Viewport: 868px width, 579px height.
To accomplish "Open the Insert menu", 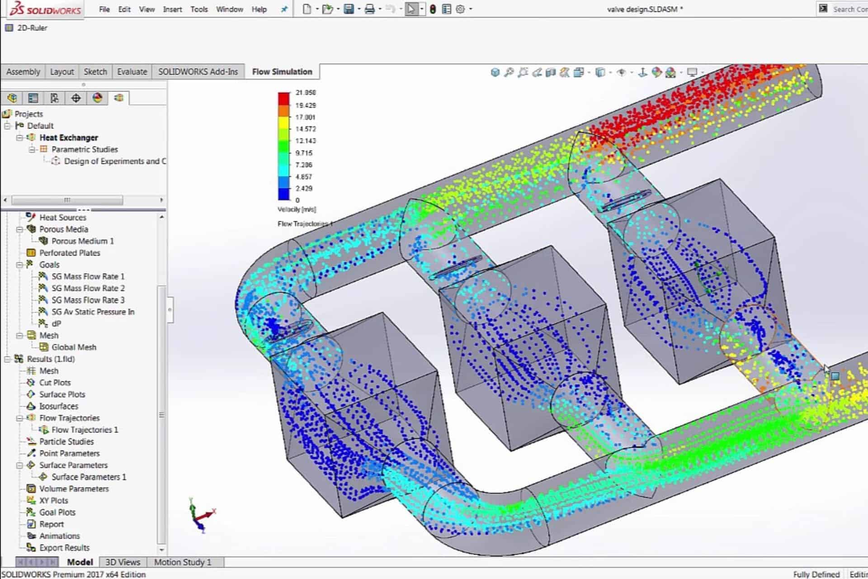I will (172, 9).
